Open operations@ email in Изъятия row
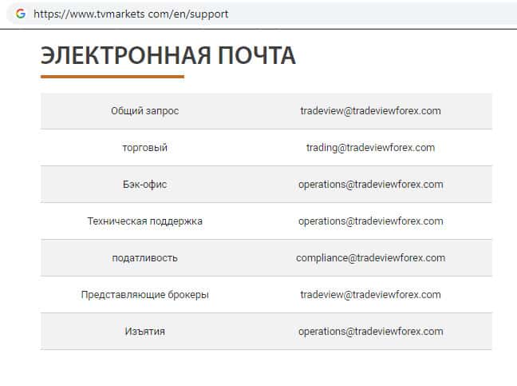 point(371,331)
